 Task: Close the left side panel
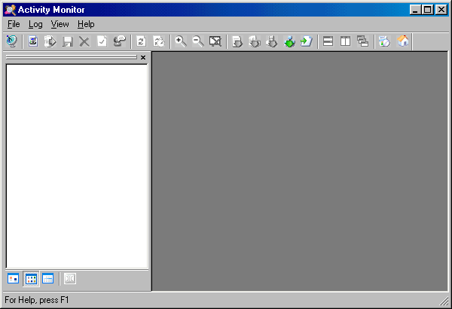pyautogui.click(x=143, y=57)
